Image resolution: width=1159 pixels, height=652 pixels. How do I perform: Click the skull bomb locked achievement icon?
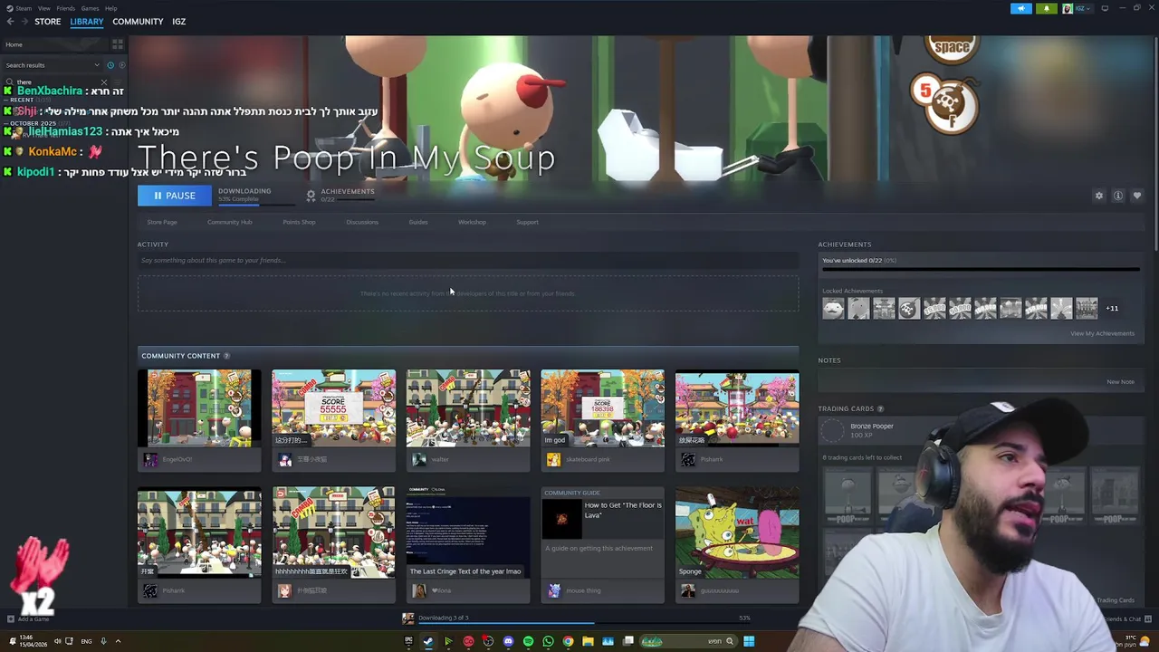click(909, 309)
